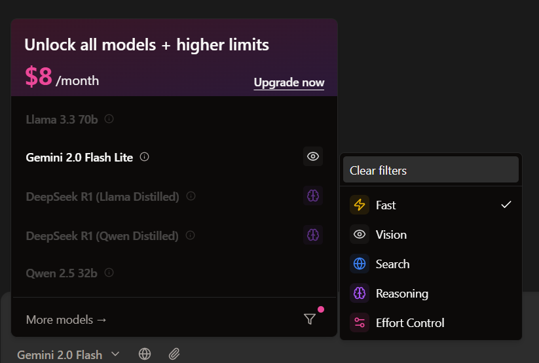The width and height of the screenshot is (539, 363).
Task: Enable the Vision filter
Action: click(x=430, y=234)
